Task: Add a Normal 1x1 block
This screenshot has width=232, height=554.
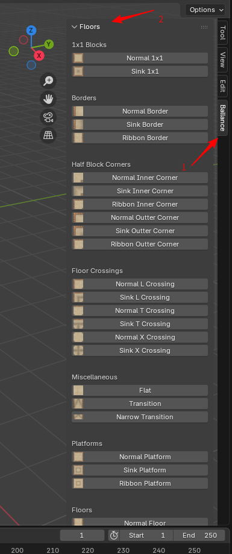Action: (140, 58)
